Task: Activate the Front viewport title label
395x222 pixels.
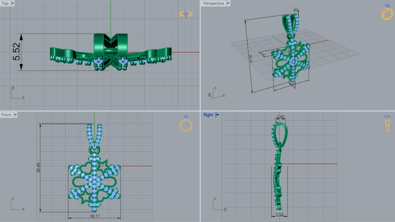Action: click(7, 115)
